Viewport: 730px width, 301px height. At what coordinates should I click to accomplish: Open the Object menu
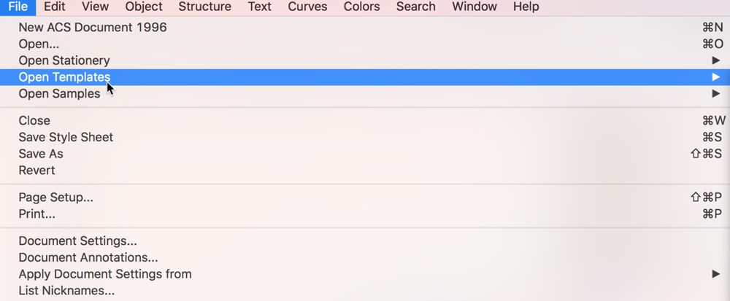144,7
